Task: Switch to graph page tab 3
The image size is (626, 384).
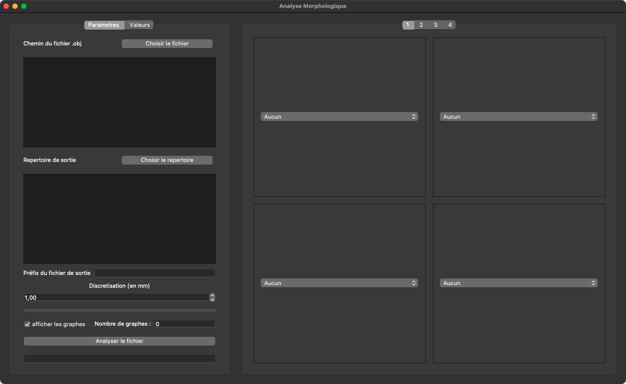Action: [435, 25]
